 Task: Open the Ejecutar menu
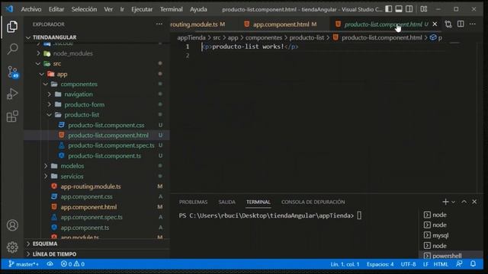pyautogui.click(x=142, y=9)
